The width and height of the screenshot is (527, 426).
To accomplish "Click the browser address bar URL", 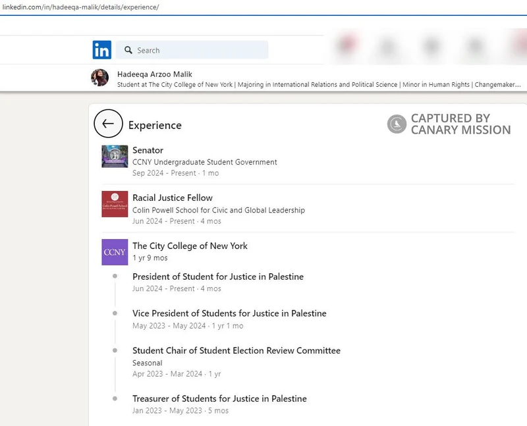I will pyautogui.click(x=80, y=7).
